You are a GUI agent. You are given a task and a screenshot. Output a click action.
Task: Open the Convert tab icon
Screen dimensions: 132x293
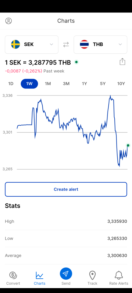point(13,275)
